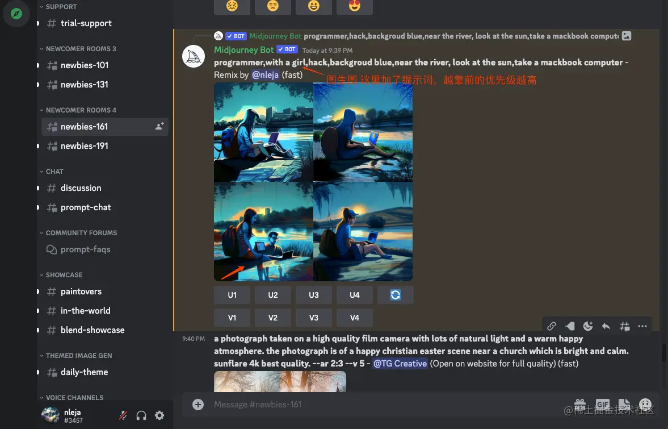Image resolution: width=668 pixels, height=429 pixels.
Task: Click the Midjourney Bot sailboat avatar
Action: pos(194,56)
